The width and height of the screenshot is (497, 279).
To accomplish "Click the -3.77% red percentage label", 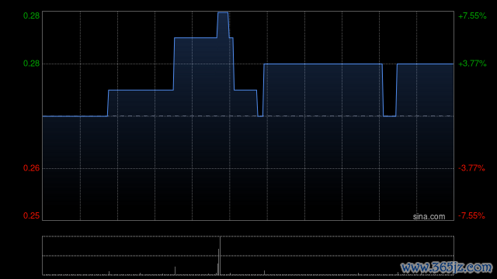I will (x=471, y=168).
